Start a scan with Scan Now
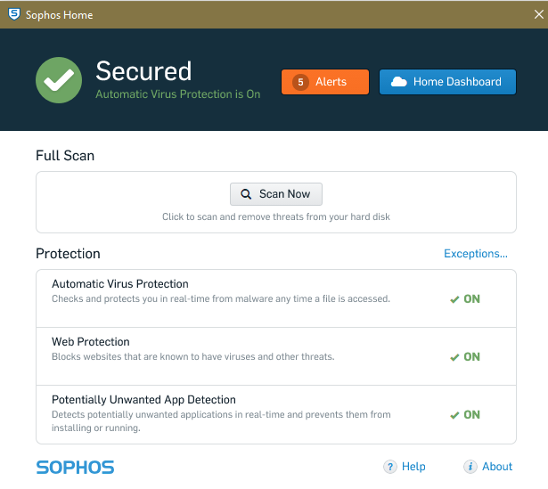This screenshot has width=548, height=489. 276,194
